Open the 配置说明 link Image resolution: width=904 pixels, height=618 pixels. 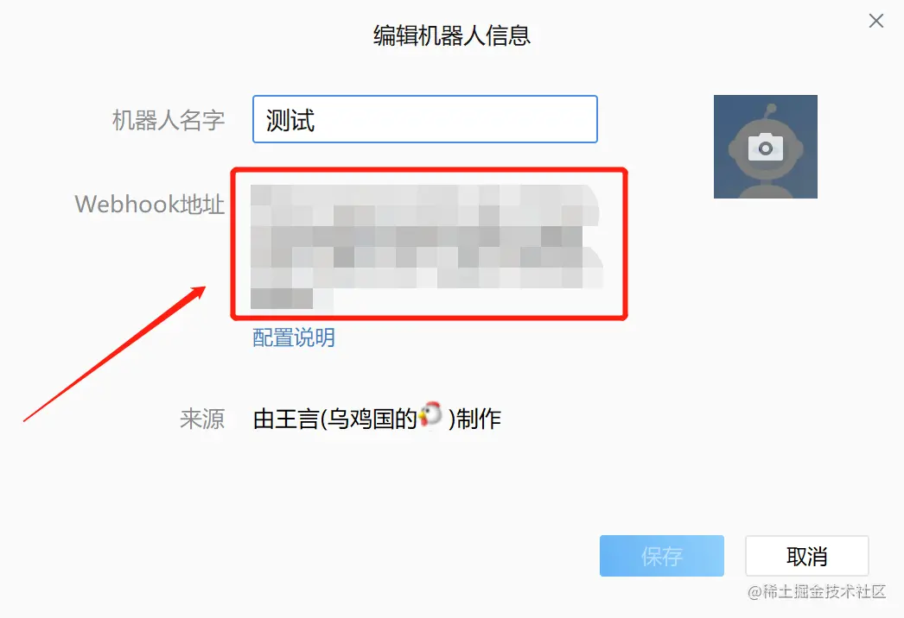tap(294, 337)
